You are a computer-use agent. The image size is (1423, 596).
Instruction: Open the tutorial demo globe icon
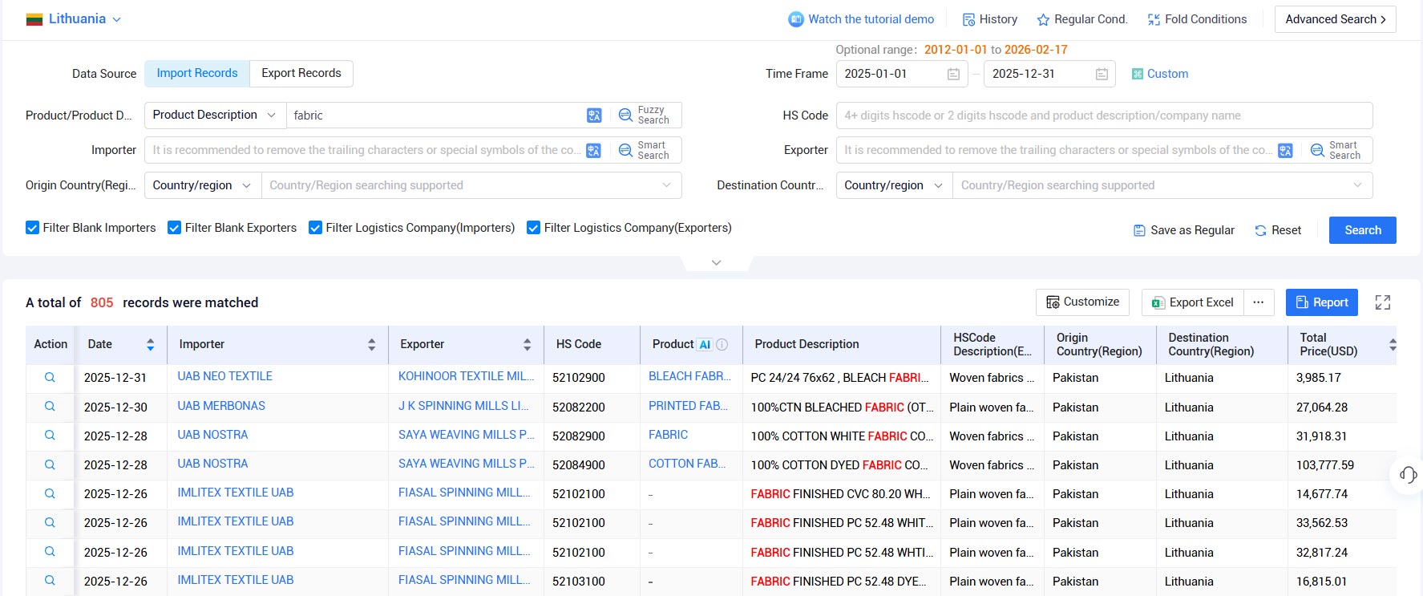click(795, 19)
